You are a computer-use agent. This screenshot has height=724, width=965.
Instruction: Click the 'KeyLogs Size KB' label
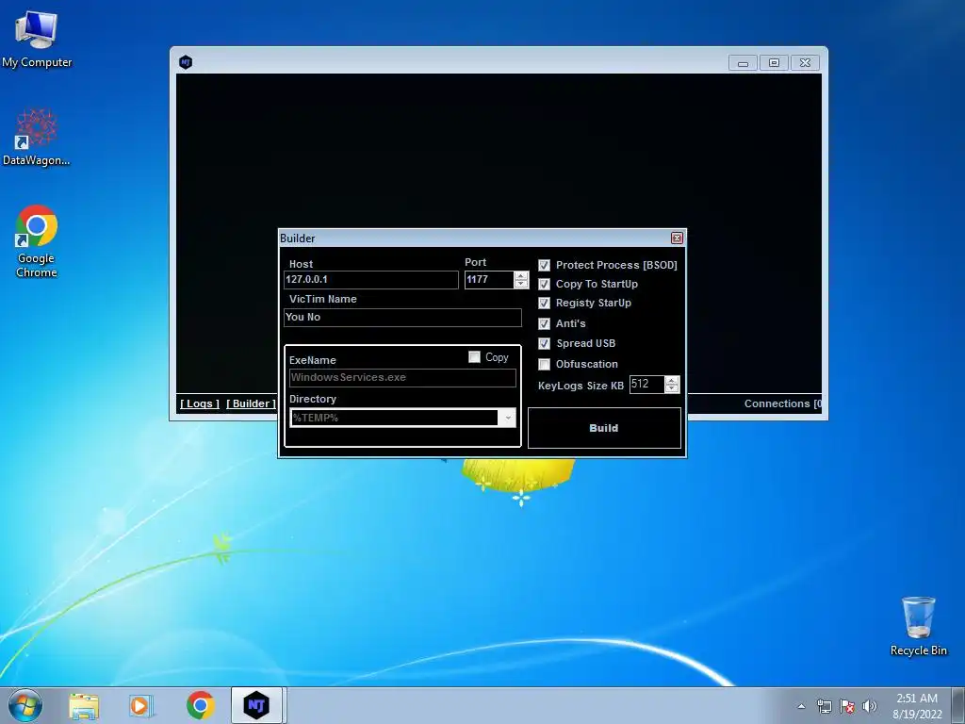581,386
